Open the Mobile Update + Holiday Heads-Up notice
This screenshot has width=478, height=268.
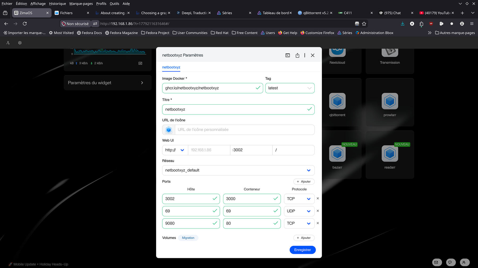pyautogui.click(x=38, y=264)
